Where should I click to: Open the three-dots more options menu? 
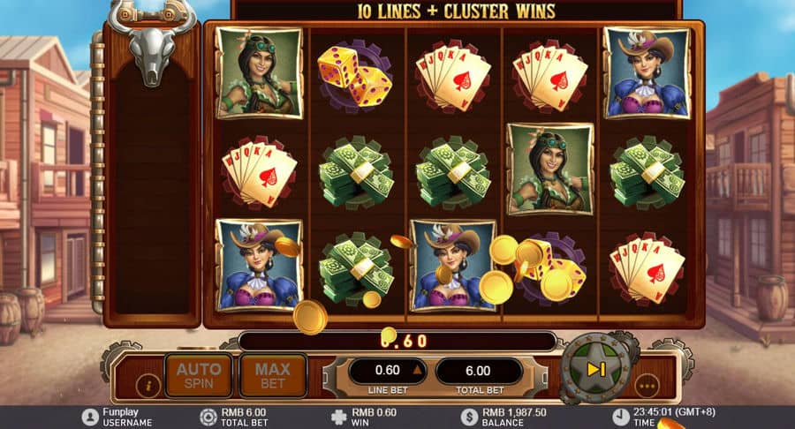point(647,386)
